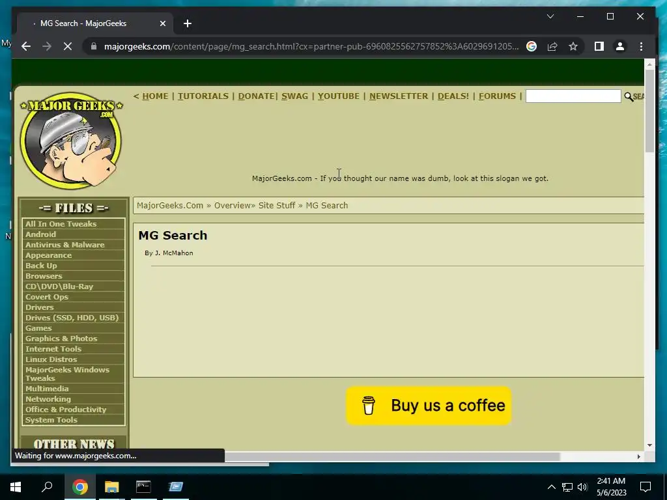
Task: Open the SWAG nav link
Action: pos(294,96)
